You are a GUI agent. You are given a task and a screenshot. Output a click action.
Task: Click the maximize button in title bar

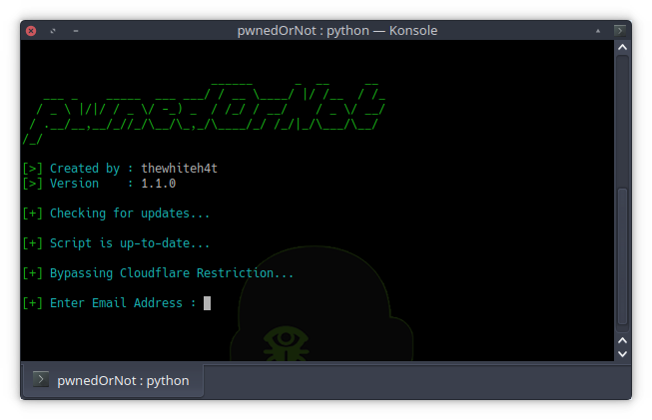coord(53,31)
